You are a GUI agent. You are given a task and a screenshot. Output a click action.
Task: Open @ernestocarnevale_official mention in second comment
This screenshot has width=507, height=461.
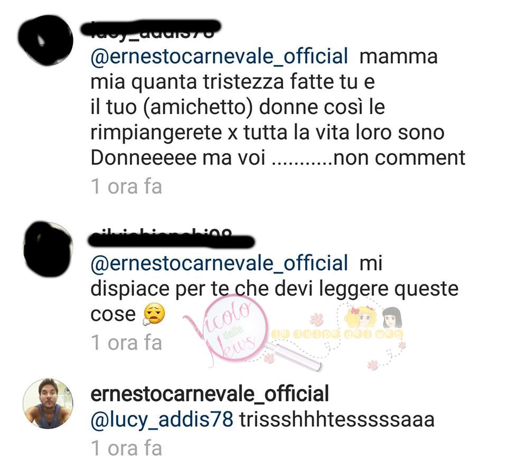click(219, 263)
